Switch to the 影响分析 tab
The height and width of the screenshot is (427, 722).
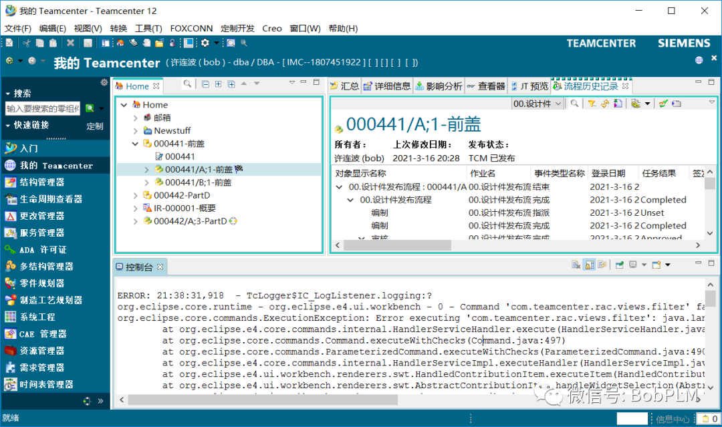point(439,86)
